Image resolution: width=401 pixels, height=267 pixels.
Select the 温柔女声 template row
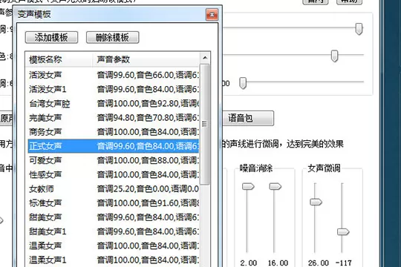click(x=114, y=245)
